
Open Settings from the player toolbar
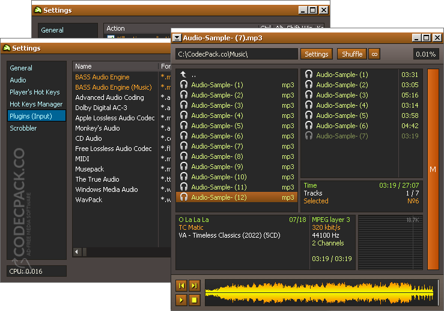(x=316, y=54)
